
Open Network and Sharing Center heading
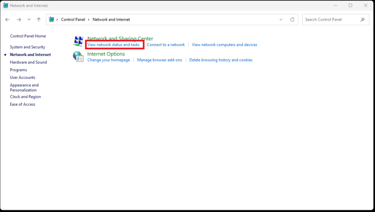120,39
